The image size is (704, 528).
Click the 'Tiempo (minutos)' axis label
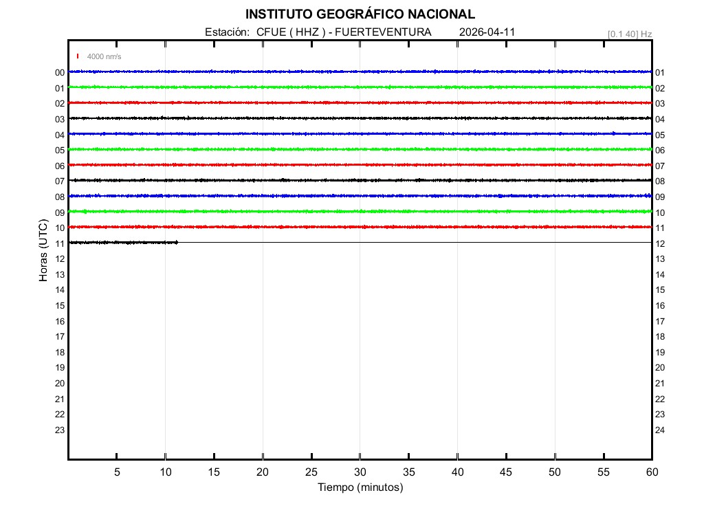coord(360,487)
